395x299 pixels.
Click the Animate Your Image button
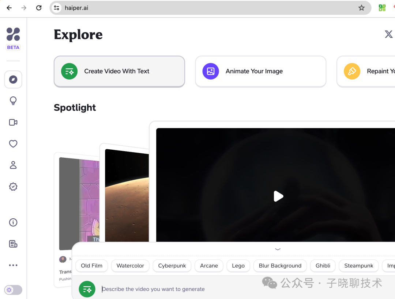click(261, 72)
